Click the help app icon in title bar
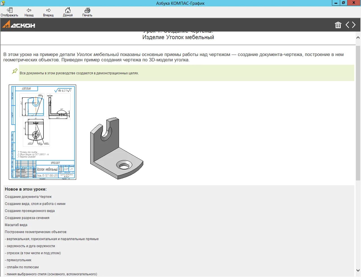 [x=3, y=3]
